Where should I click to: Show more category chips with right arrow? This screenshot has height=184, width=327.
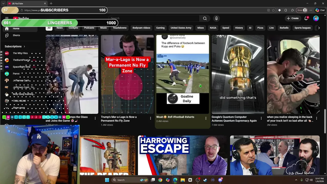[319, 28]
